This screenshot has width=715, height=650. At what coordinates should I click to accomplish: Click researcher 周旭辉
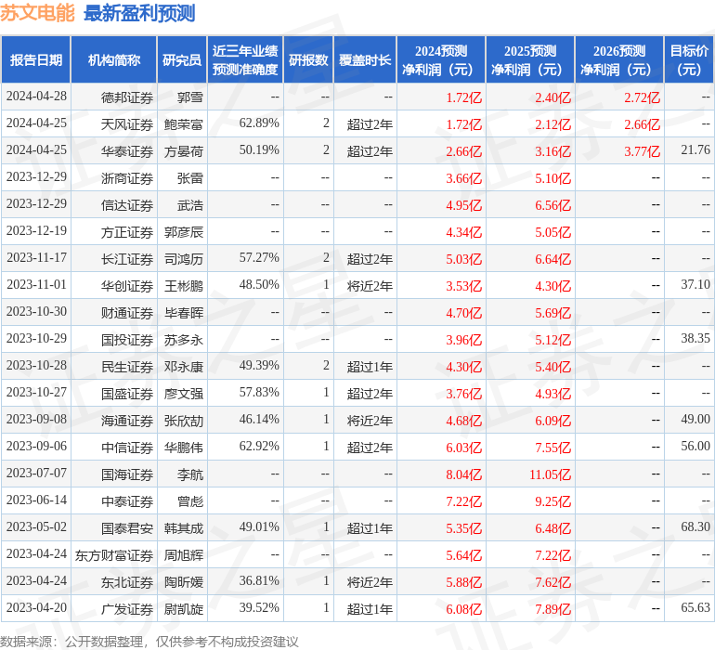click(x=183, y=554)
